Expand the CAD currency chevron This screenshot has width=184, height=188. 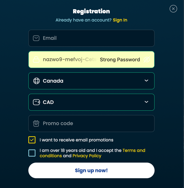pos(146,102)
